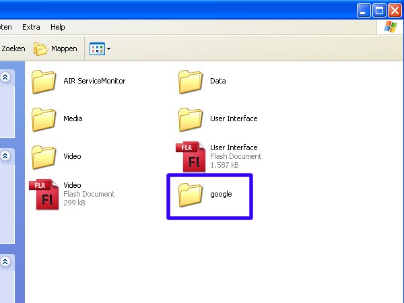Close the Explorer window
The height and width of the screenshot is (303, 404).
pos(395,10)
